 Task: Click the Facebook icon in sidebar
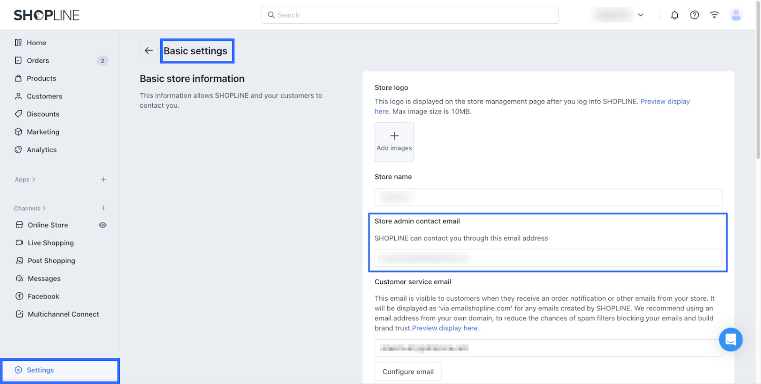coord(20,296)
